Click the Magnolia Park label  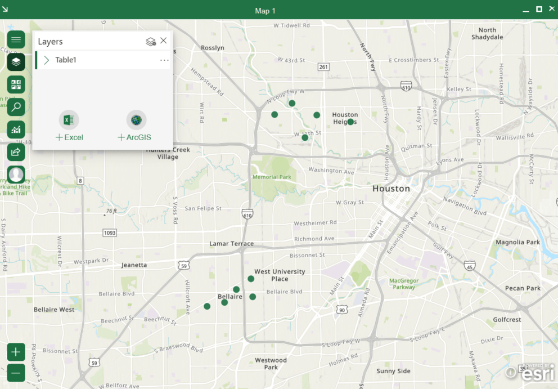[x=518, y=242]
